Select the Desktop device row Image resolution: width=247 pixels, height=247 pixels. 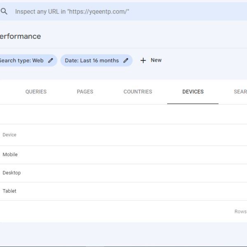point(123,173)
